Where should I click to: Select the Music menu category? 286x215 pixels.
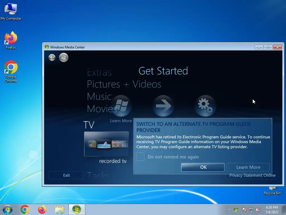[x=99, y=96]
